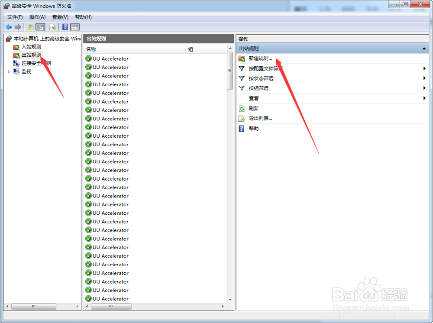
Task: Click 帮助 in the actions pane
Action: [x=254, y=128]
